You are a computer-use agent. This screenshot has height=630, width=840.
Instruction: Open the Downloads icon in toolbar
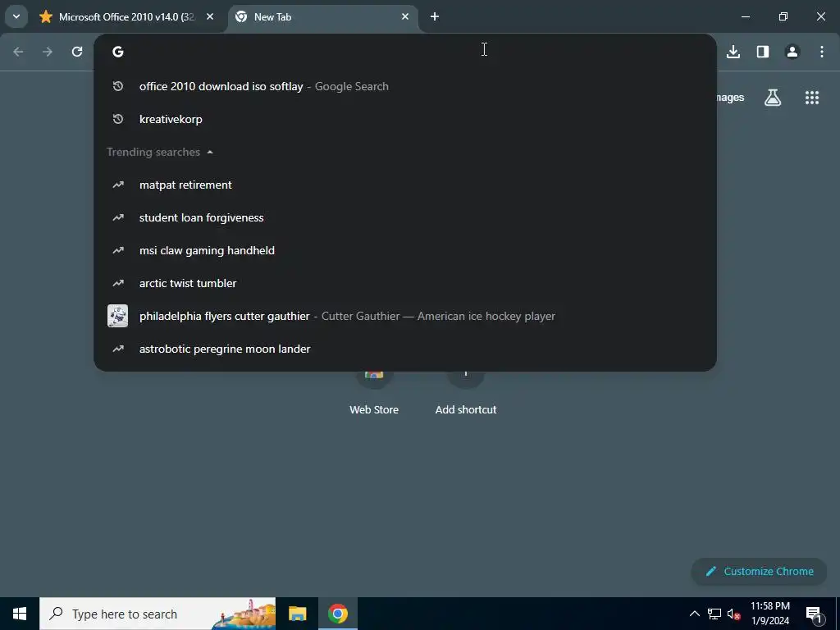pos(733,52)
